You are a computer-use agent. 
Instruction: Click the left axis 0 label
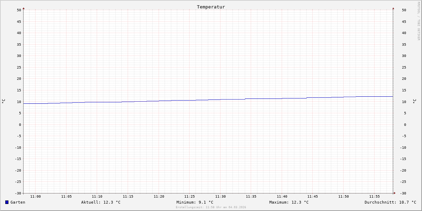20,124
